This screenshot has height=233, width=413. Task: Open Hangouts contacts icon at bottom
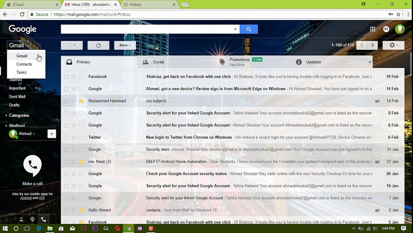(21, 219)
